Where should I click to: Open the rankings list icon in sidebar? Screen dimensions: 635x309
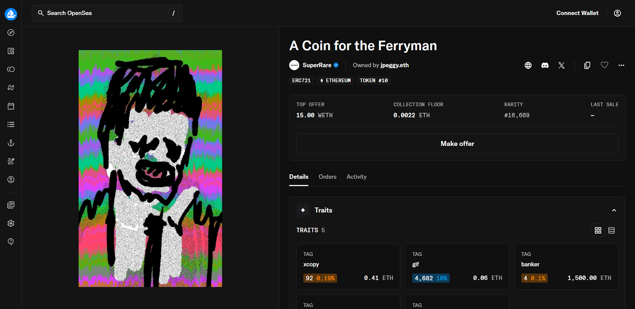tap(10, 124)
